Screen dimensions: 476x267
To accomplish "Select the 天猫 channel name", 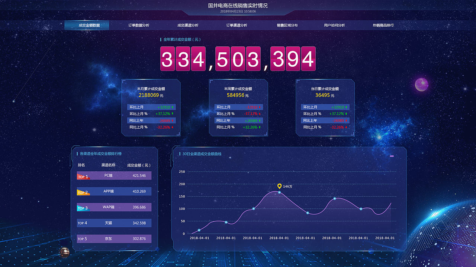I will pyautogui.click(x=108, y=223).
